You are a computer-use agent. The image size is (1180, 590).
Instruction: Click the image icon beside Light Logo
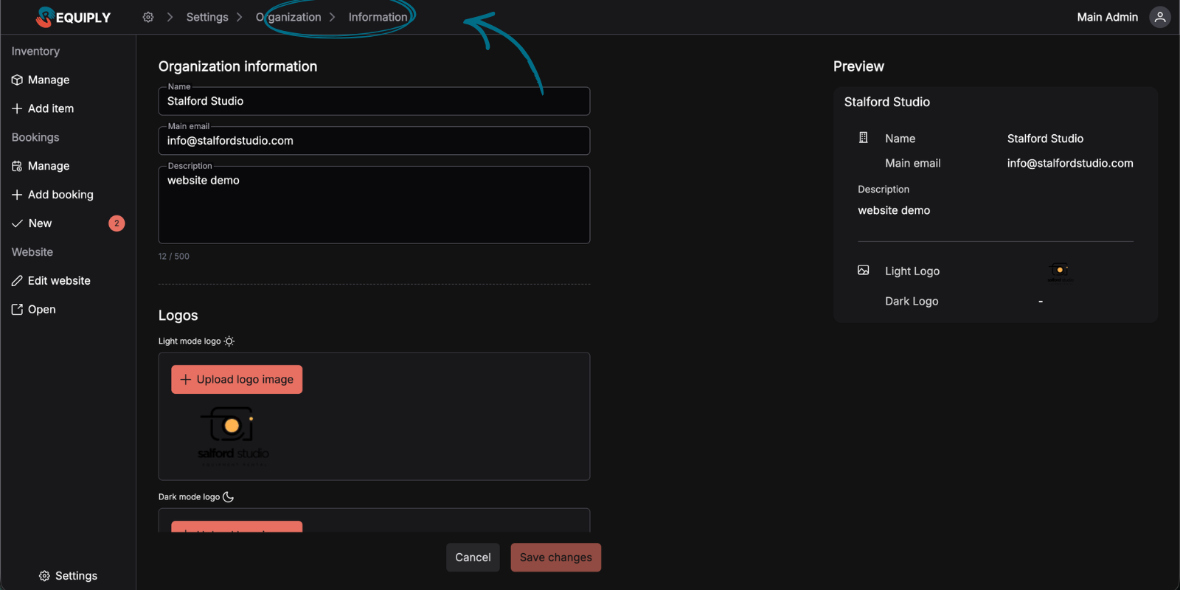click(864, 271)
